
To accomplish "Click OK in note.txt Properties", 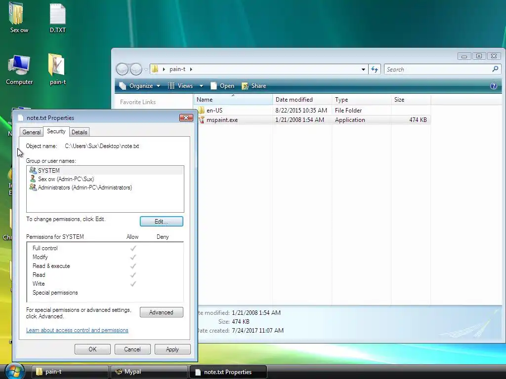I will click(x=92, y=349).
